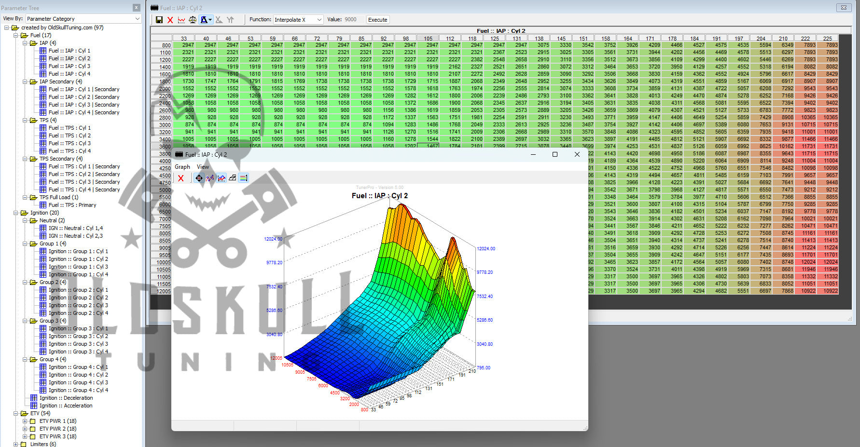Select the four-arrow move tool in graph toolbar

pyautogui.click(x=199, y=178)
